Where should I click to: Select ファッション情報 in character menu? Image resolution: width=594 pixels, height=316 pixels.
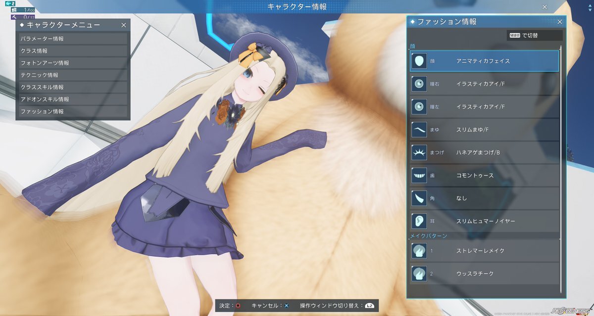73,112
